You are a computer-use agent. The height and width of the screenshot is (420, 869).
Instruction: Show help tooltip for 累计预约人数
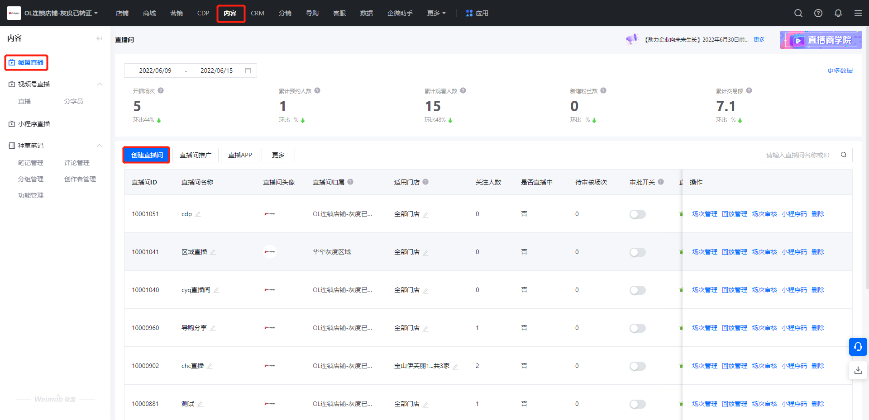tap(317, 90)
